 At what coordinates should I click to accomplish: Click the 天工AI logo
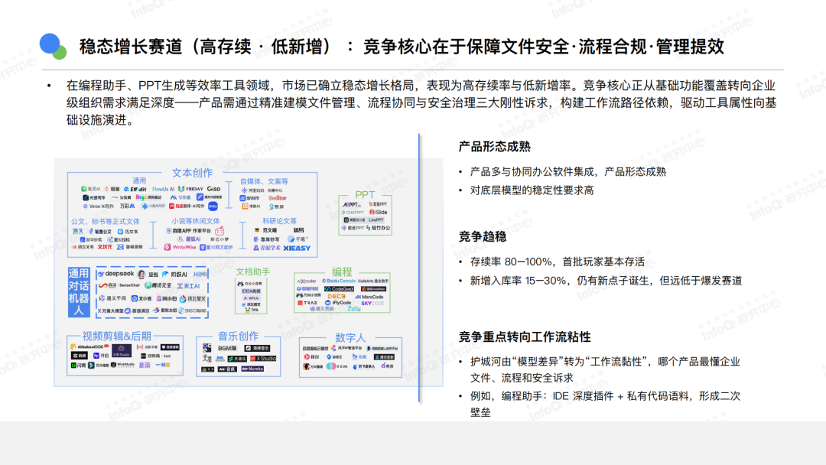click(188, 286)
